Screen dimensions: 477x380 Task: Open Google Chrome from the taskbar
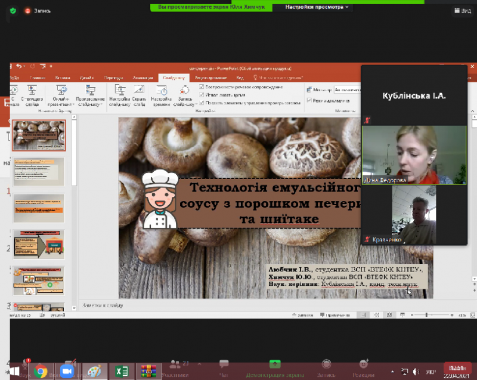41,371
